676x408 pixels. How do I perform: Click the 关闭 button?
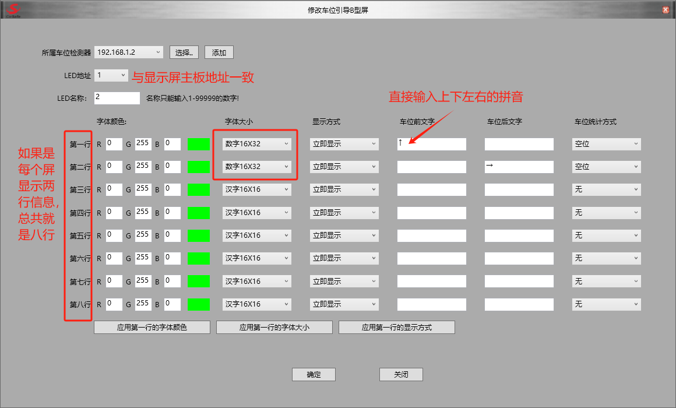point(401,374)
